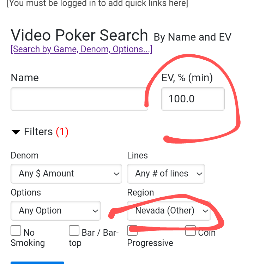Click the Filters label text
Viewport: 254px width, 264px height.
38,132
